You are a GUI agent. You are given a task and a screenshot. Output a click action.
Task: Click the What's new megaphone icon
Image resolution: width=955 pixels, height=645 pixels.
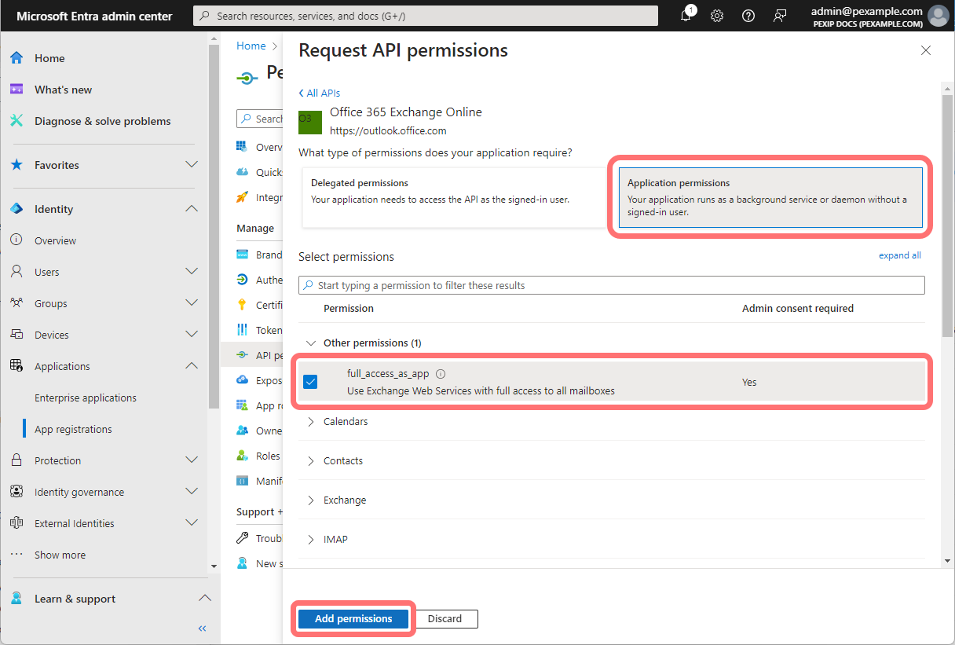(16, 89)
